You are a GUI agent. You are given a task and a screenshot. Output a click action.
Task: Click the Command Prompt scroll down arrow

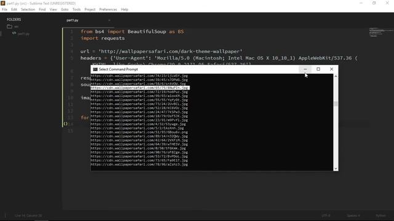point(336,169)
